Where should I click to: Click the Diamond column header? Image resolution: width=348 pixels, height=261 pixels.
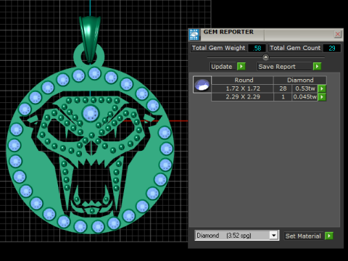[x=300, y=80]
